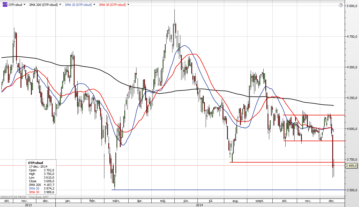Click the Close 3 699,0 row in data box
359x207 pixels.
click(x=42, y=181)
